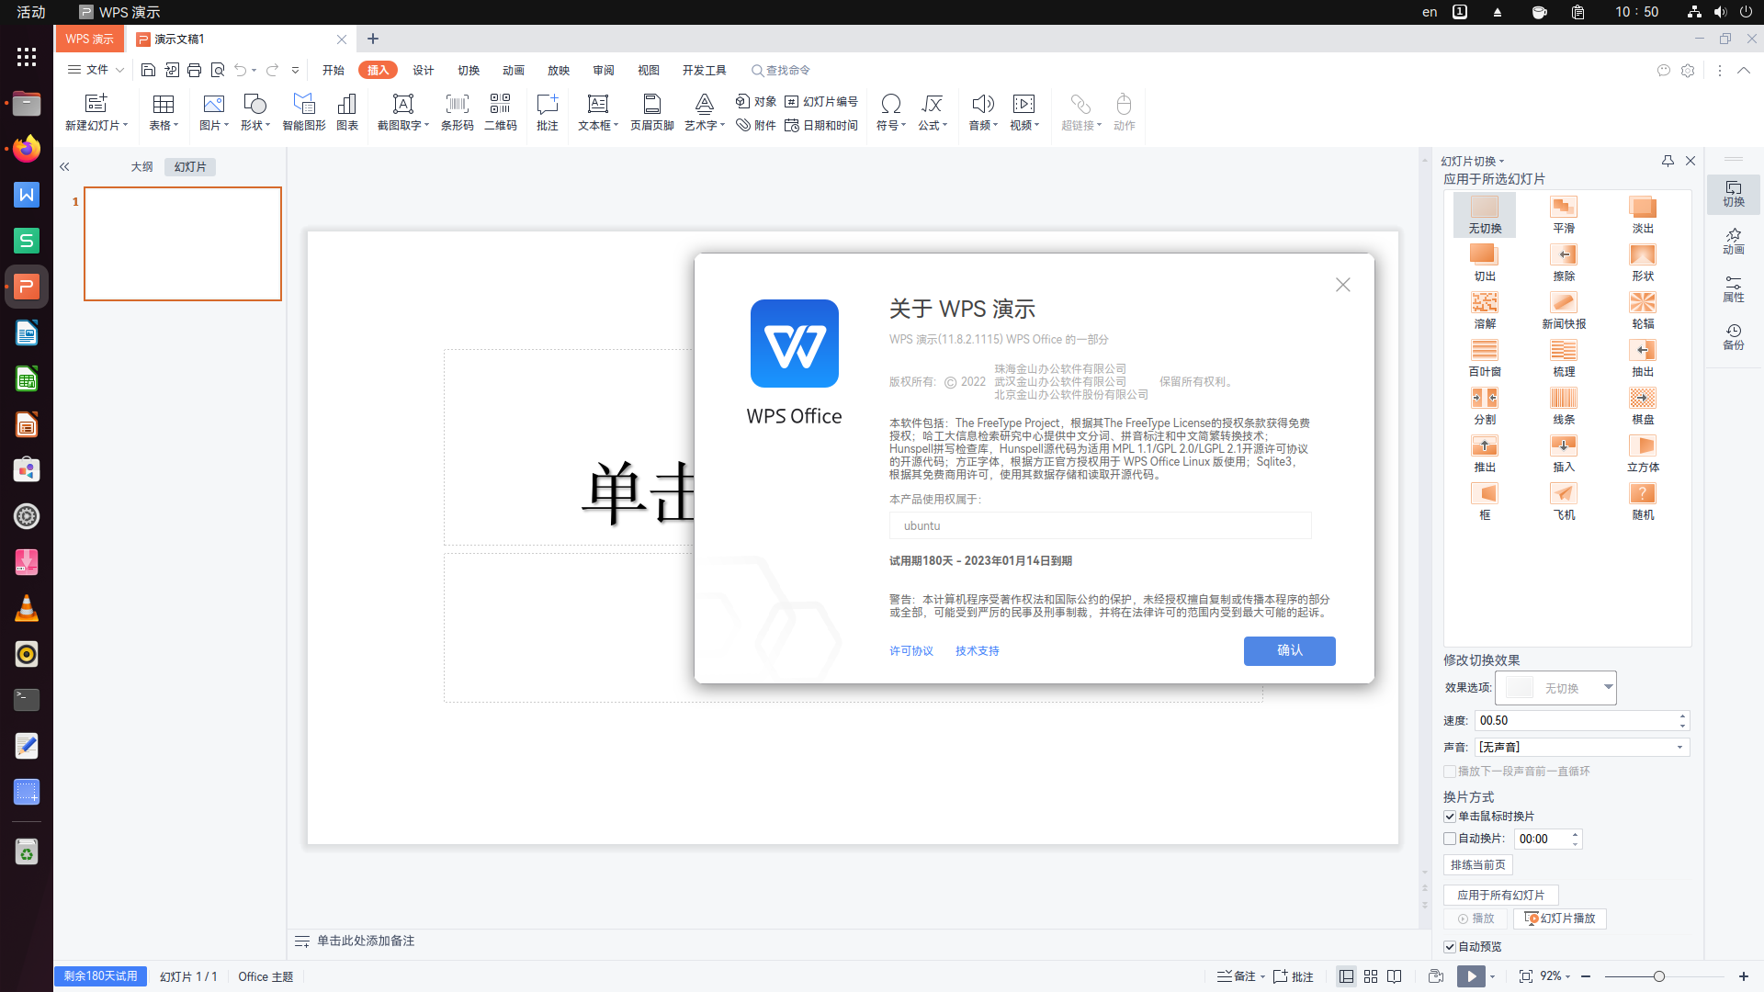Click the 幻灯片播放 button

(x=1560, y=919)
